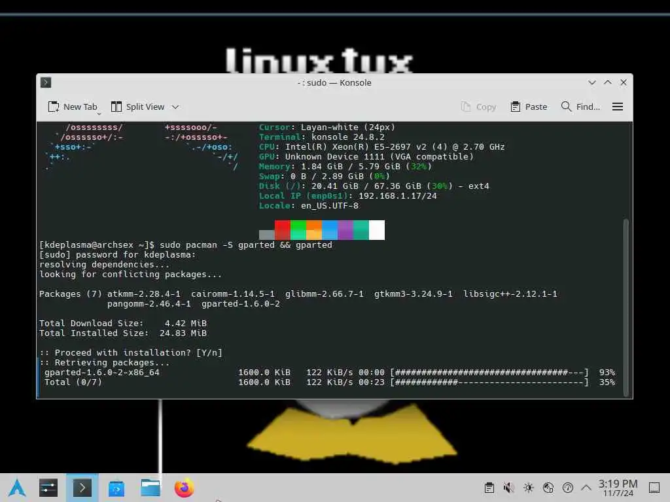Open the Dolphin file manager in taskbar
This screenshot has height=502, width=670.
tap(150, 488)
